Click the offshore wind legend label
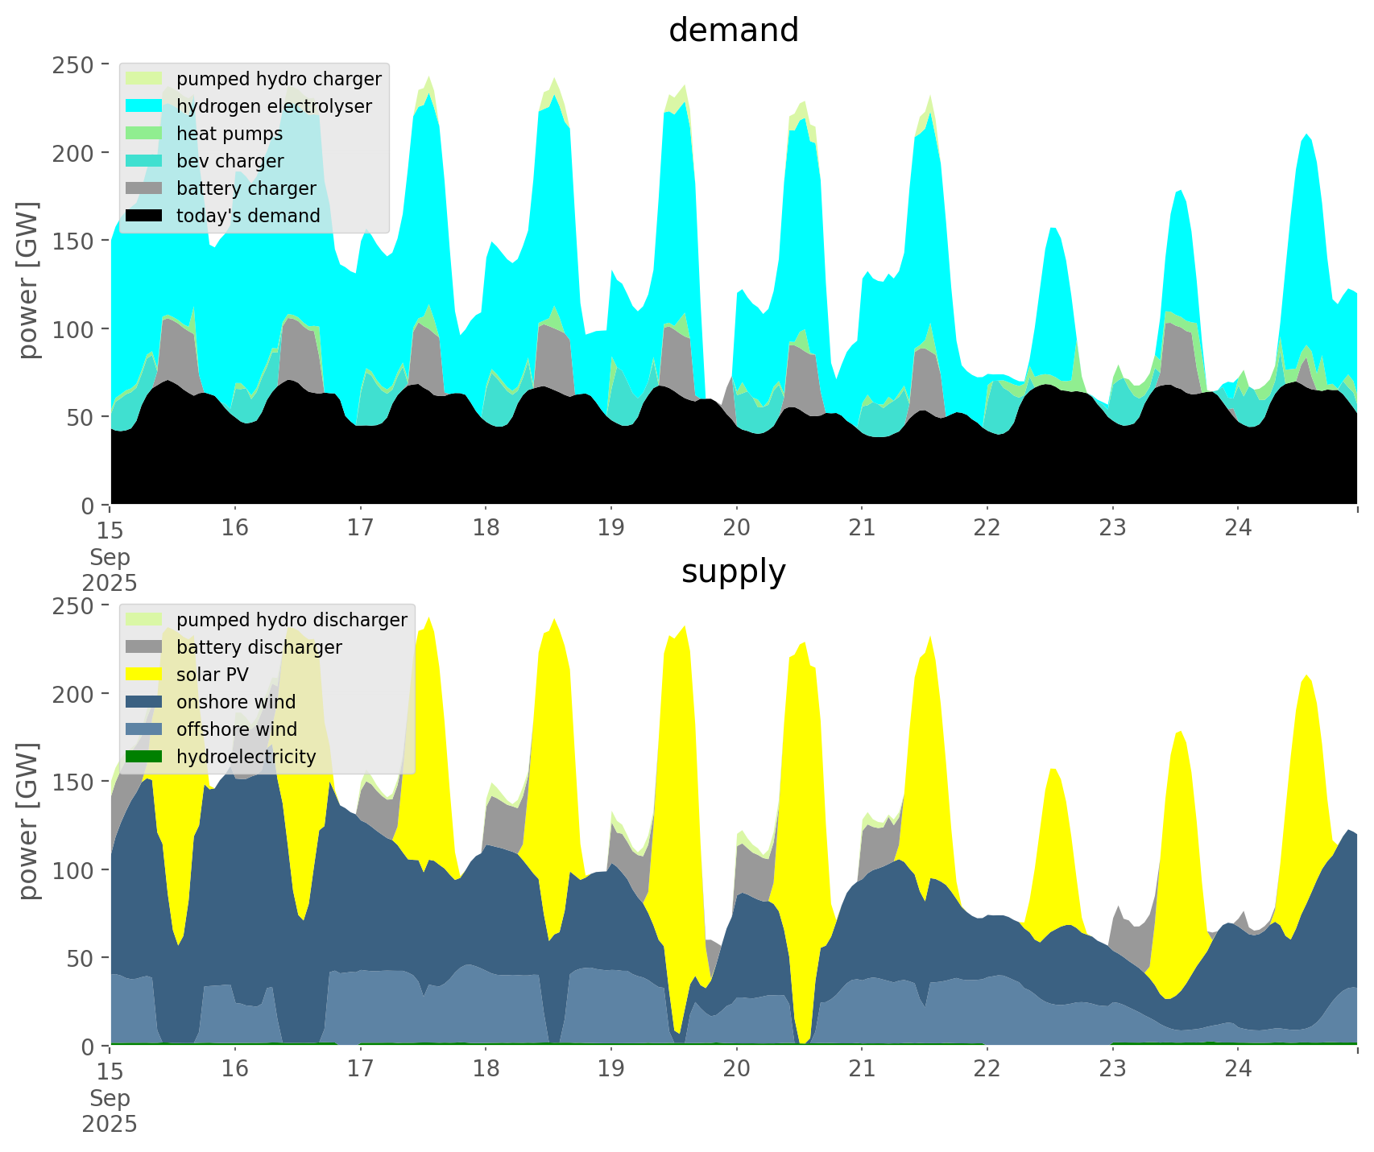Viewport: 1374px width, 1152px height. tap(236, 729)
